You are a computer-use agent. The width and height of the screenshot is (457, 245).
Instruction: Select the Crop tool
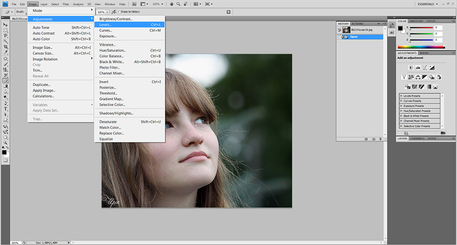pyautogui.click(x=5, y=47)
